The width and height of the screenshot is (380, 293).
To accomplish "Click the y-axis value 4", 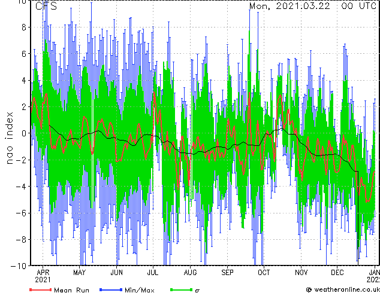I will tap(24, 80).
